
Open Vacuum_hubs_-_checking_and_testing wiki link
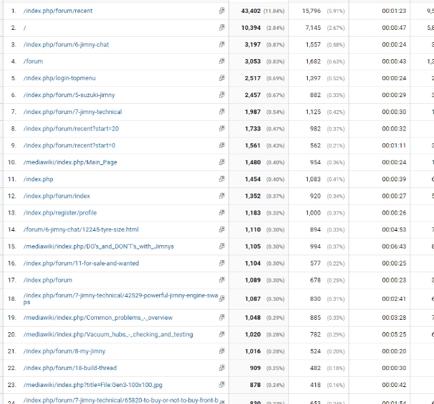coord(108,335)
